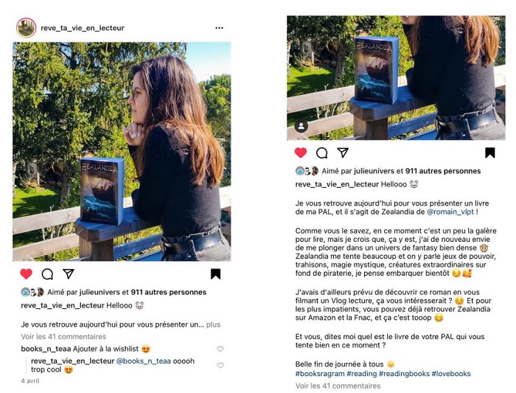The height and width of the screenshot is (393, 516).
Task: Click the comment bubble icon under right photo
Action: point(322,153)
